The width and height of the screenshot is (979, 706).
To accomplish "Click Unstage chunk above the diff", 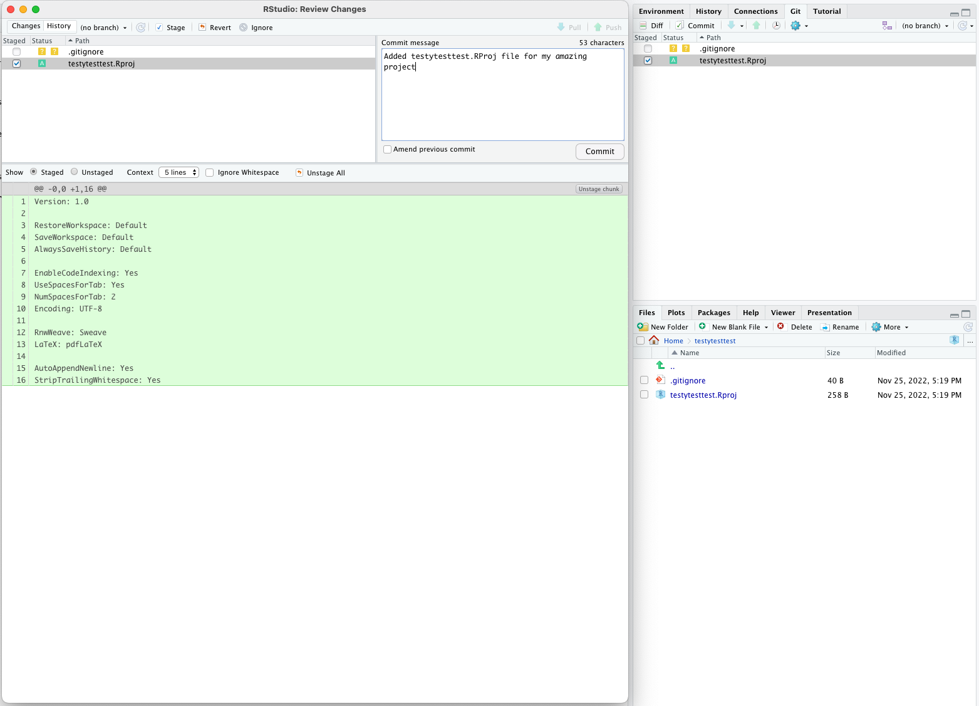I will [598, 189].
